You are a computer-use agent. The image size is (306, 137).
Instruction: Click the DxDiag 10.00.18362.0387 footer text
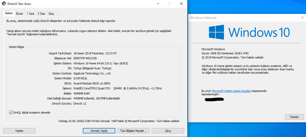(x=119, y=121)
